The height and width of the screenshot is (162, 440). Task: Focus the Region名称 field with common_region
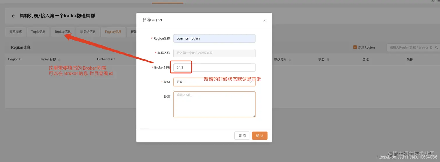pos(214,39)
